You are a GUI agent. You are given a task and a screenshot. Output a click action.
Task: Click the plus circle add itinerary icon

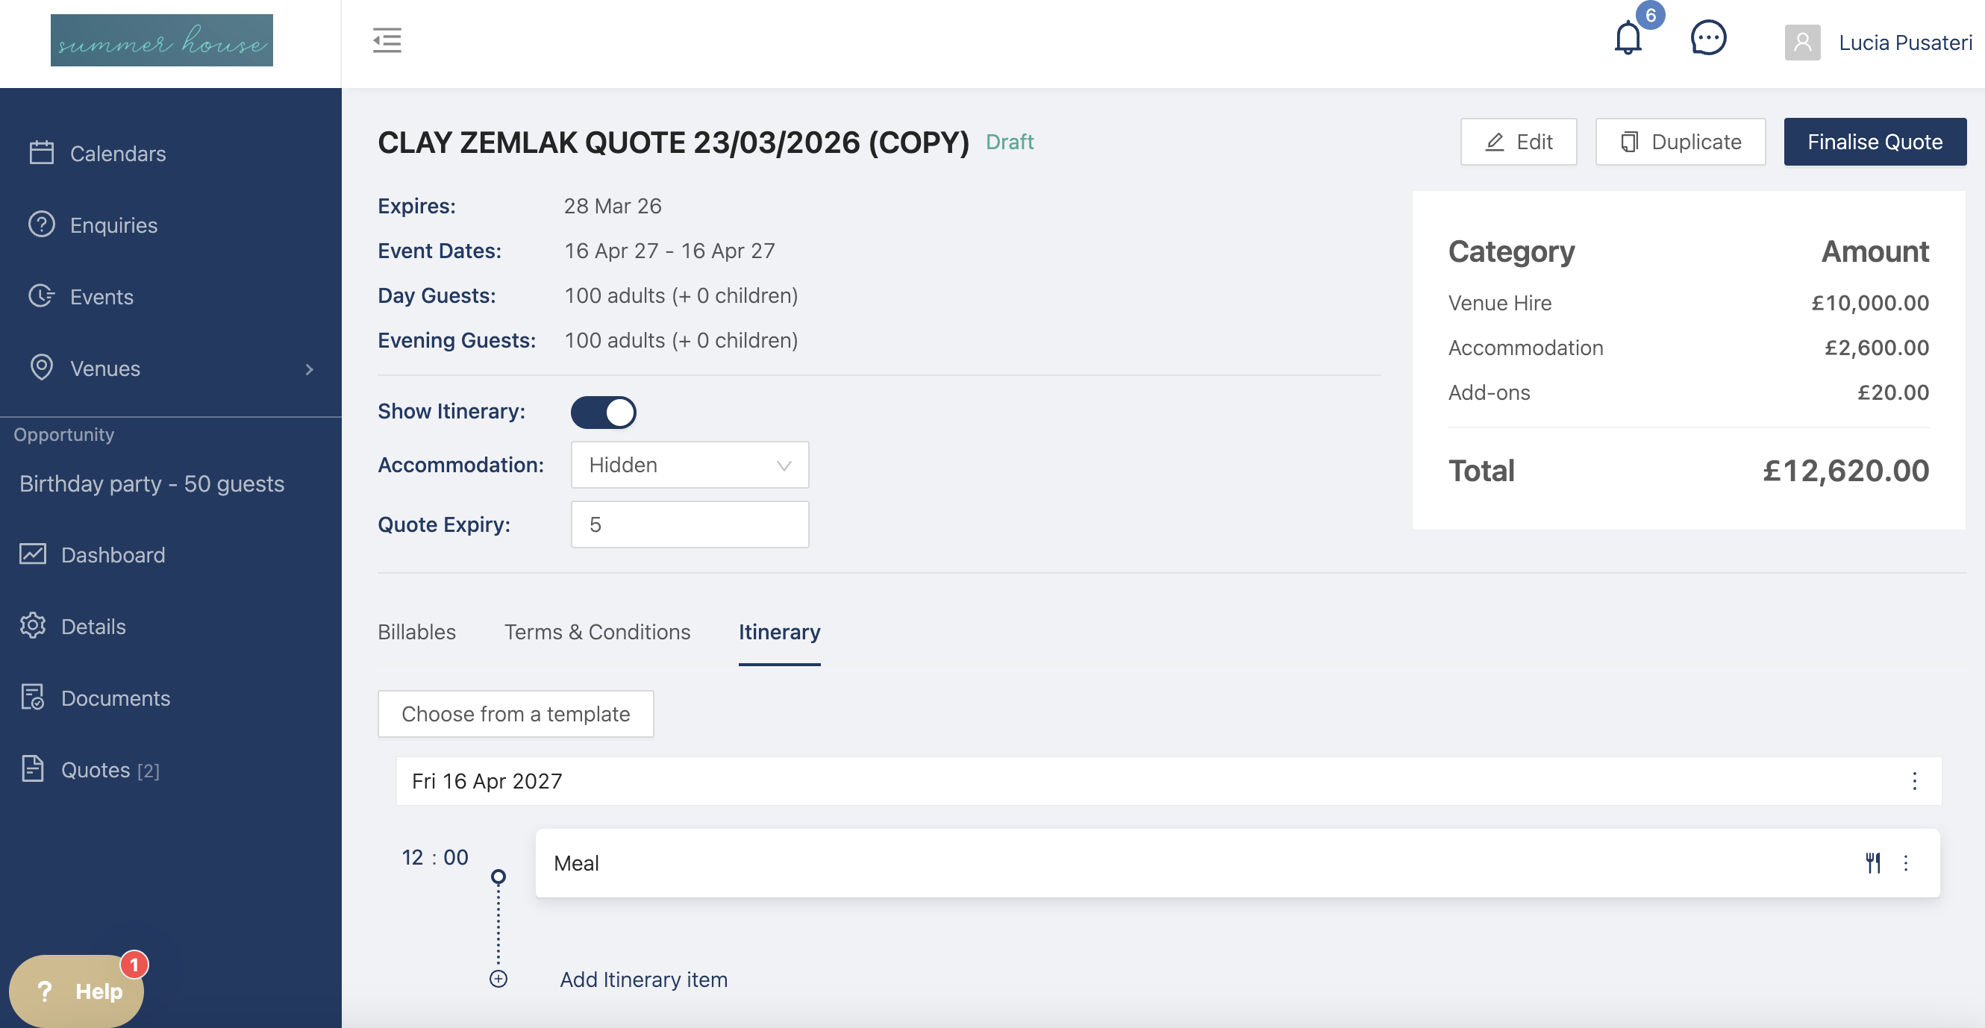498,979
